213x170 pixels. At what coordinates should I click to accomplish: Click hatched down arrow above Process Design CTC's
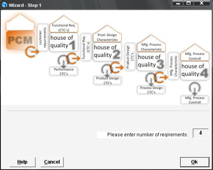click(151, 79)
